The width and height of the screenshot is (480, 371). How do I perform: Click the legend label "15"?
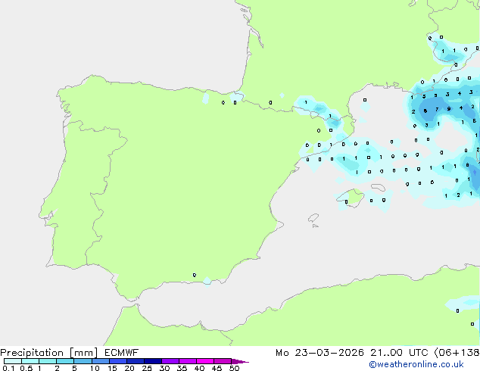point(112,368)
